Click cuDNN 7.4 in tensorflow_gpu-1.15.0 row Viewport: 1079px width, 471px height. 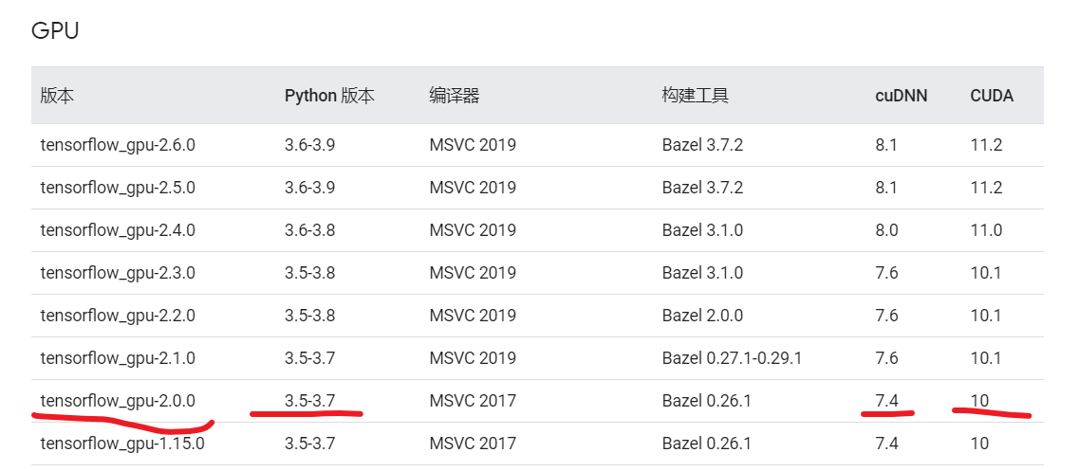(x=886, y=444)
